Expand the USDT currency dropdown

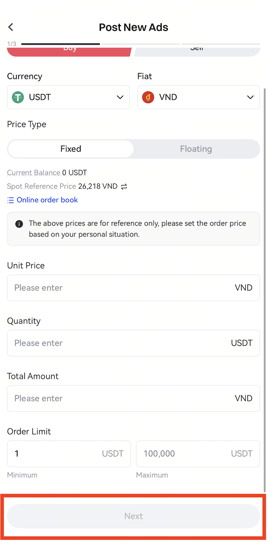tap(120, 97)
